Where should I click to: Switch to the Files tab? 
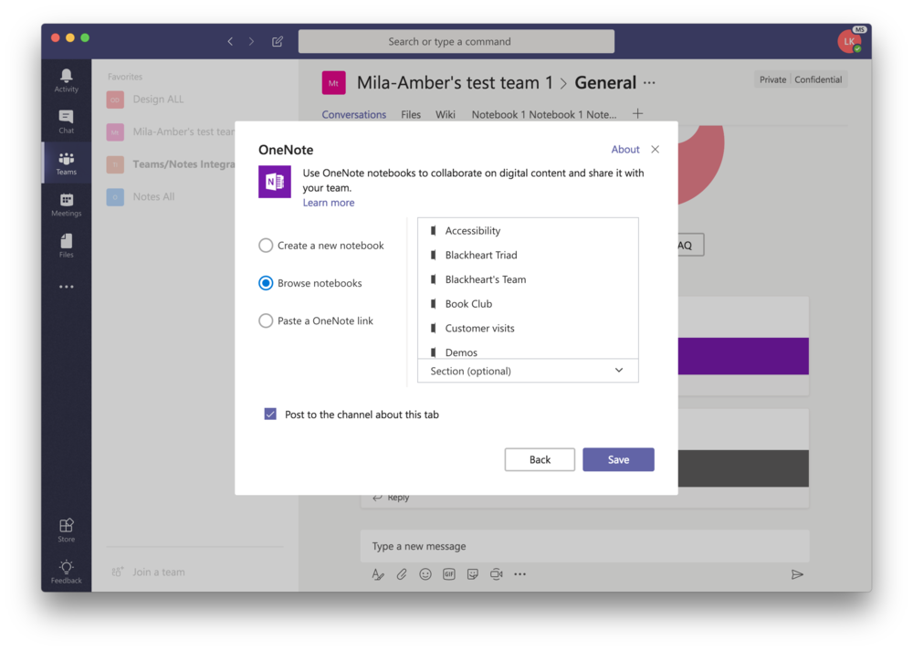(411, 115)
